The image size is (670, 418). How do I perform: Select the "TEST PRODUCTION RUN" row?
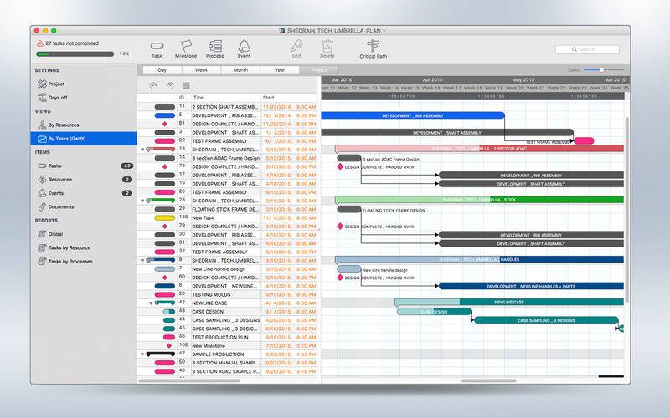(227, 338)
